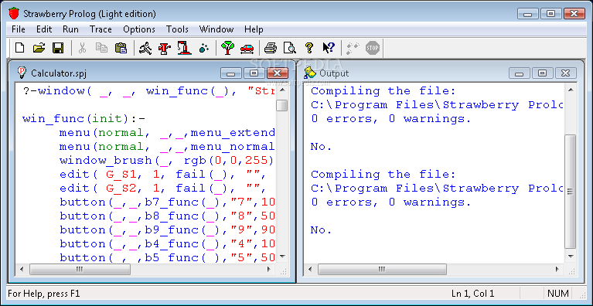
Task: Open the Run menu
Action: tap(70, 29)
